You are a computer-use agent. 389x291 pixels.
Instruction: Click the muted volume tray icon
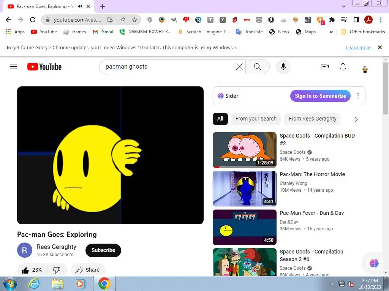(x=351, y=284)
